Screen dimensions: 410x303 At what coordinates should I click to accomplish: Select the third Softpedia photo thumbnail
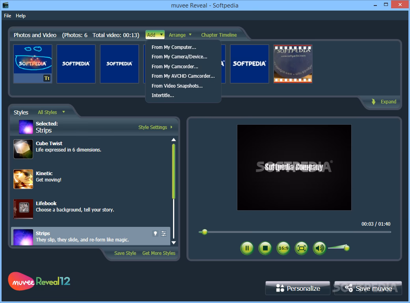[x=119, y=64]
